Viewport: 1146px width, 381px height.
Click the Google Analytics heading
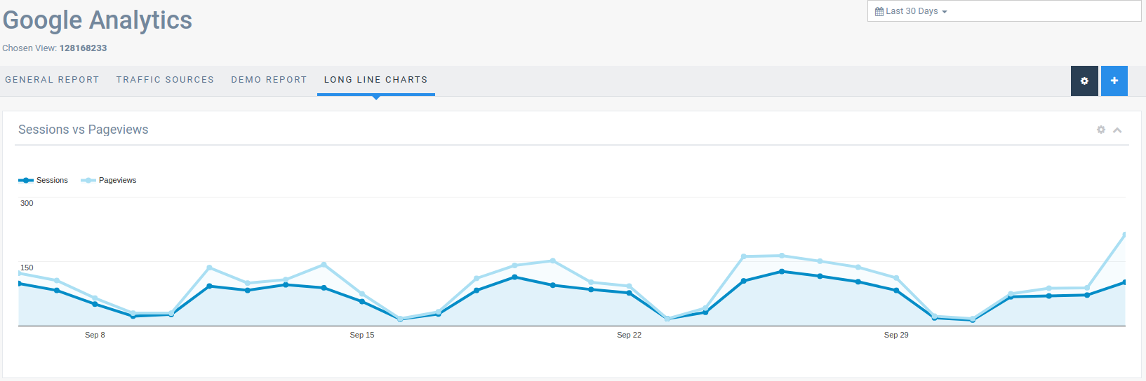98,20
